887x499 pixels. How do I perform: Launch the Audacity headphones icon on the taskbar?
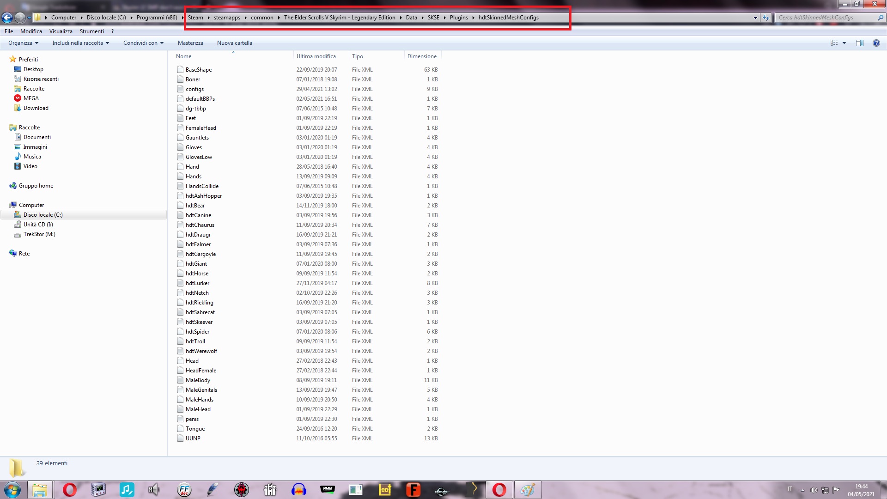299,490
